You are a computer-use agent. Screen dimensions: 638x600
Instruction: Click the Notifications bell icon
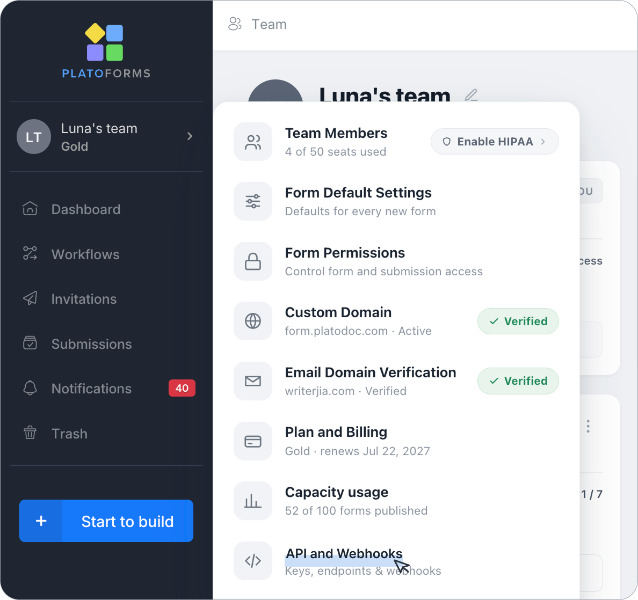point(30,388)
